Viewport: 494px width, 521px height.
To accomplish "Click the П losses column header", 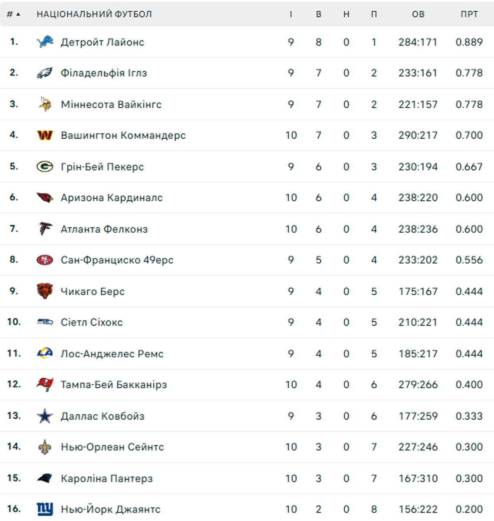I will pos(374,14).
